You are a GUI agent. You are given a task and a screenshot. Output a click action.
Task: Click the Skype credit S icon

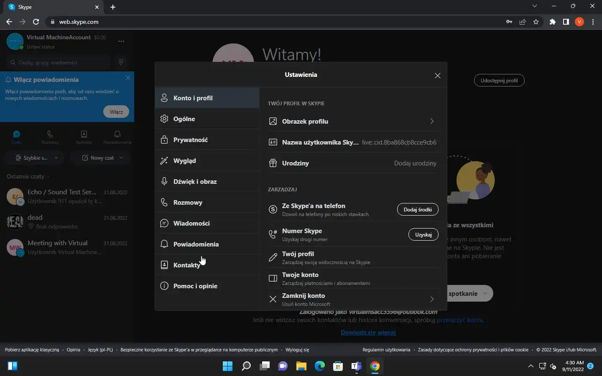[x=273, y=209]
